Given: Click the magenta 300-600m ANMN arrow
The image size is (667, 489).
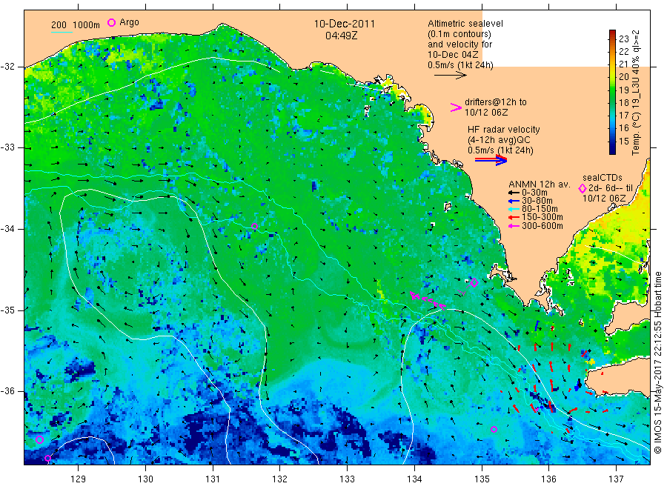Looking at the screenshot, I should 514,226.
